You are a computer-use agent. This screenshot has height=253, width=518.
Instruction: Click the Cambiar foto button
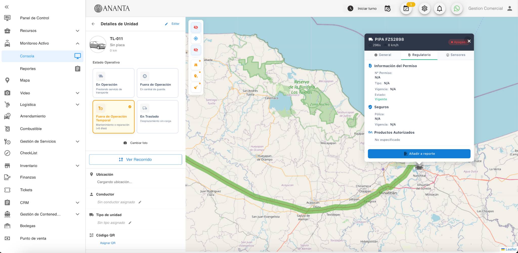[136, 143]
